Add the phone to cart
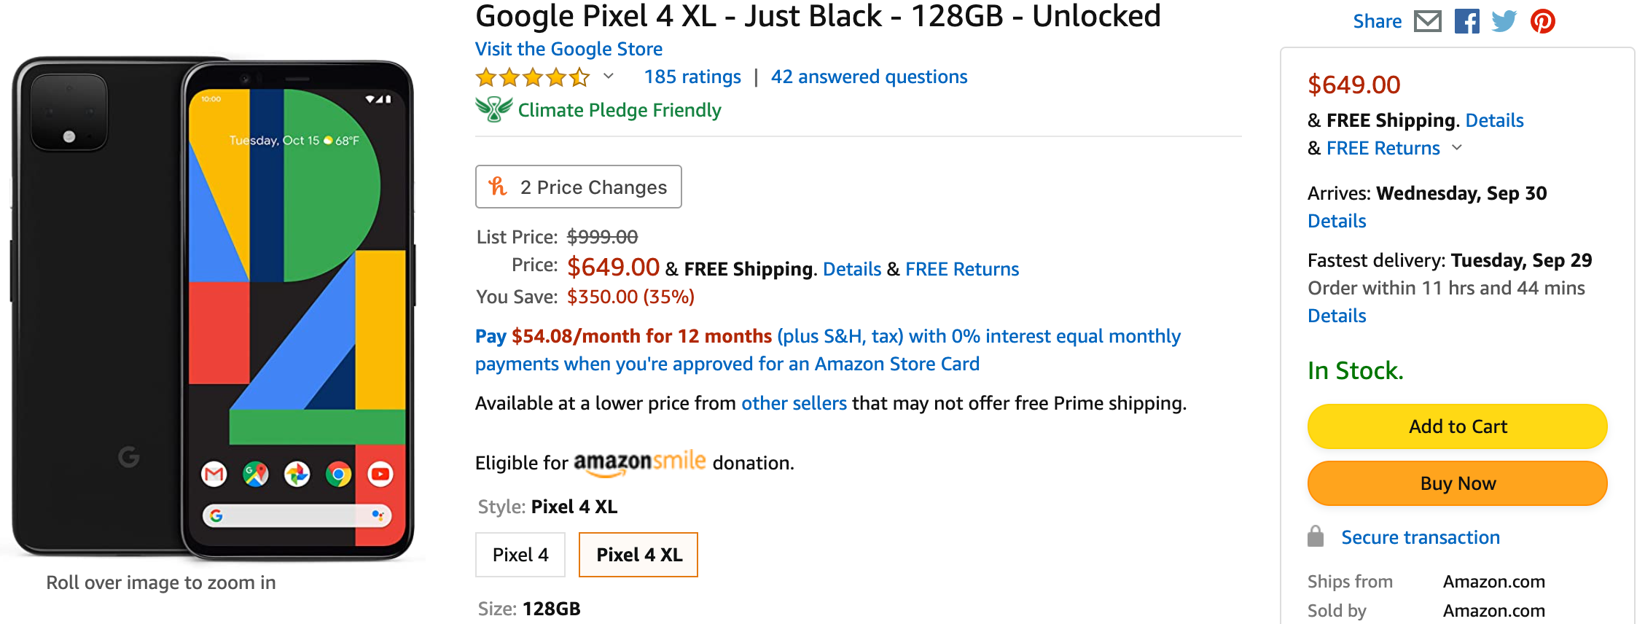The height and width of the screenshot is (624, 1637). pos(1456,426)
